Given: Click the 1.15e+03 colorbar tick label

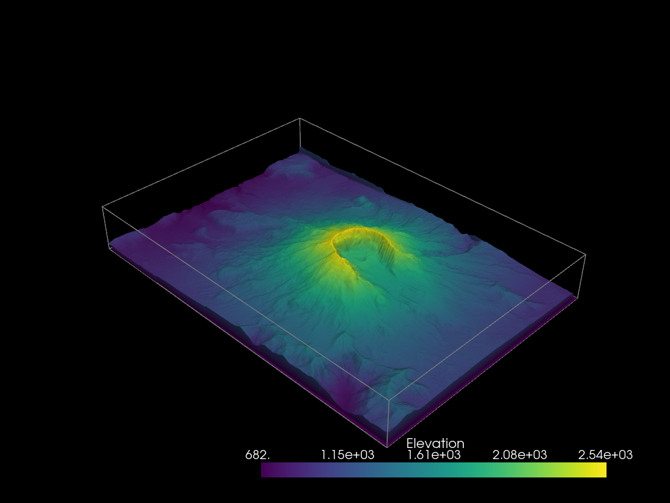Looking at the screenshot, I should click(347, 455).
